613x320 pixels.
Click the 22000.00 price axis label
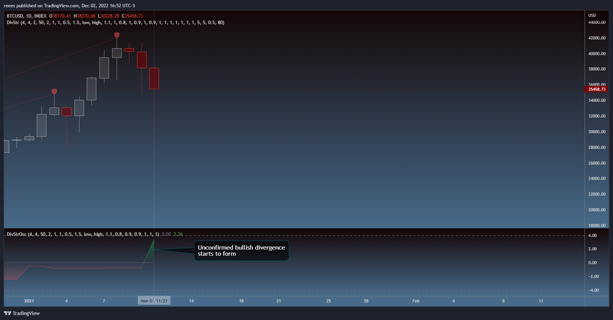click(x=597, y=194)
